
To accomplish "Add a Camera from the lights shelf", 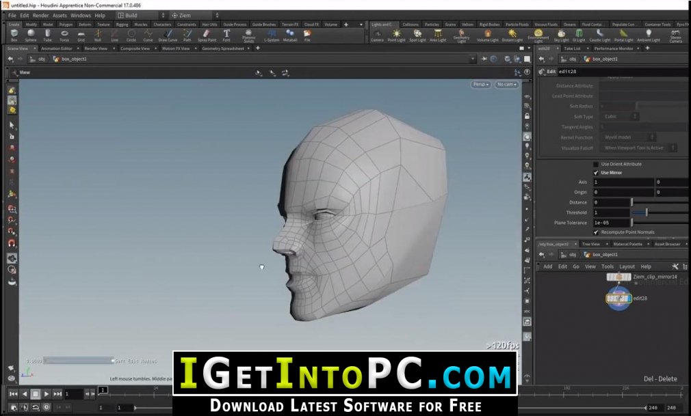I will (377, 36).
